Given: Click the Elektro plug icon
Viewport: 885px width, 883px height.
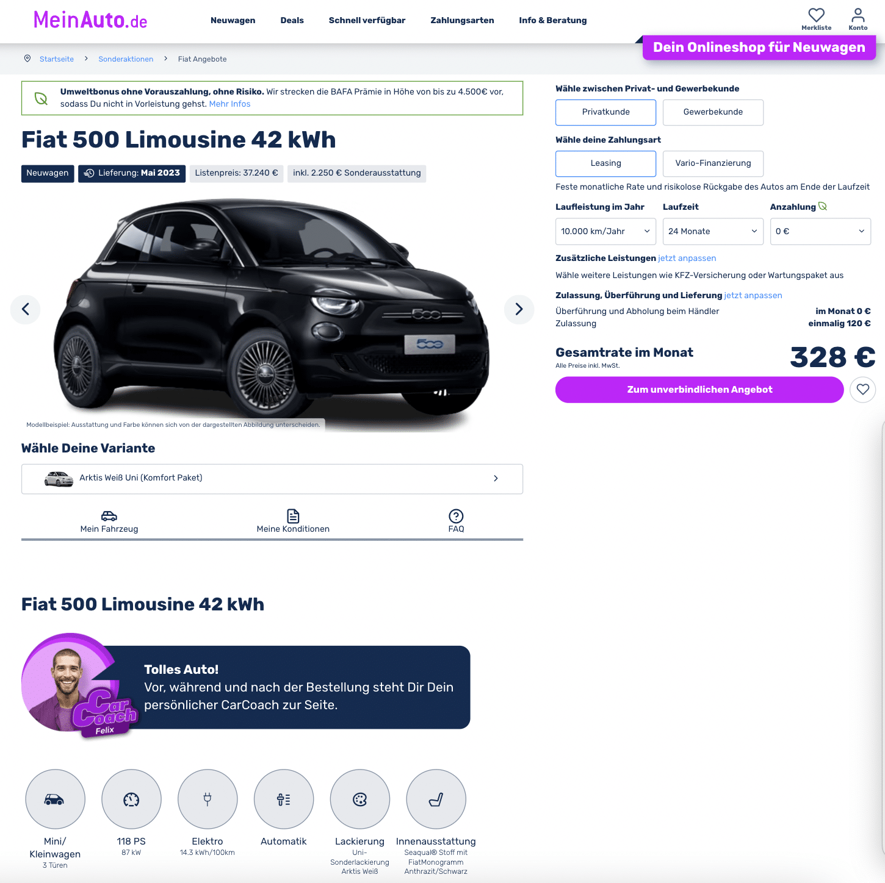Looking at the screenshot, I should 208,799.
